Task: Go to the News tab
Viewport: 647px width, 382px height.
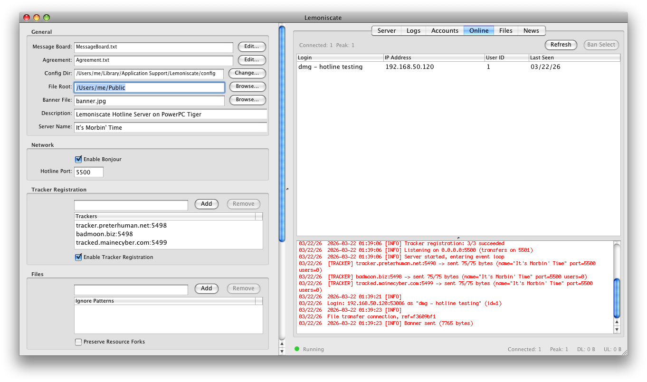Action: [x=531, y=30]
